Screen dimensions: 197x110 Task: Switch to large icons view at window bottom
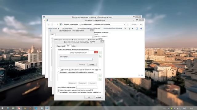click(142, 75)
